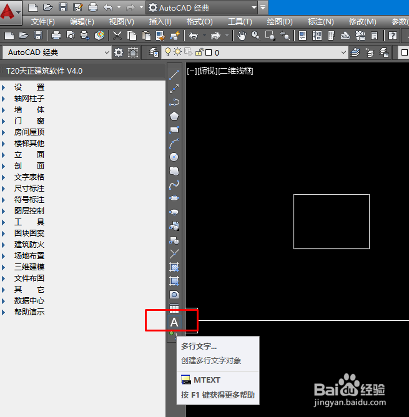
Task: Open the 格式(O) menu
Action: click(200, 22)
